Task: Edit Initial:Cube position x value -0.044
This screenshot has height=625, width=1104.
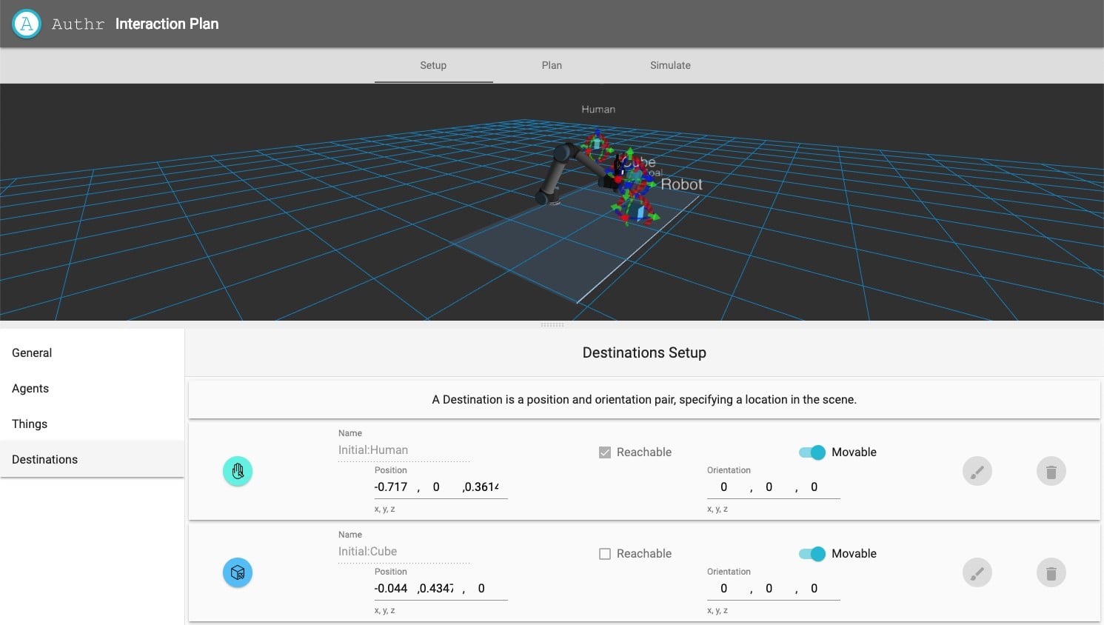Action: 391,589
